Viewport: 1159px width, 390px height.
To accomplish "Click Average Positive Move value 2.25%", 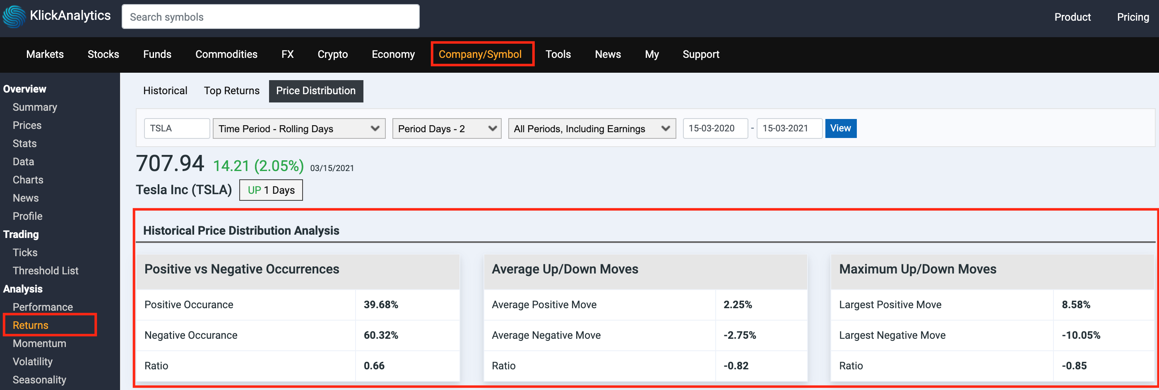I will (x=738, y=304).
